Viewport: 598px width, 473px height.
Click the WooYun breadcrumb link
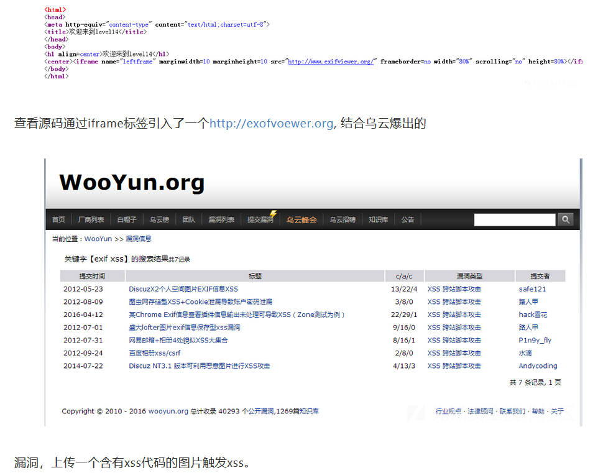pos(98,239)
